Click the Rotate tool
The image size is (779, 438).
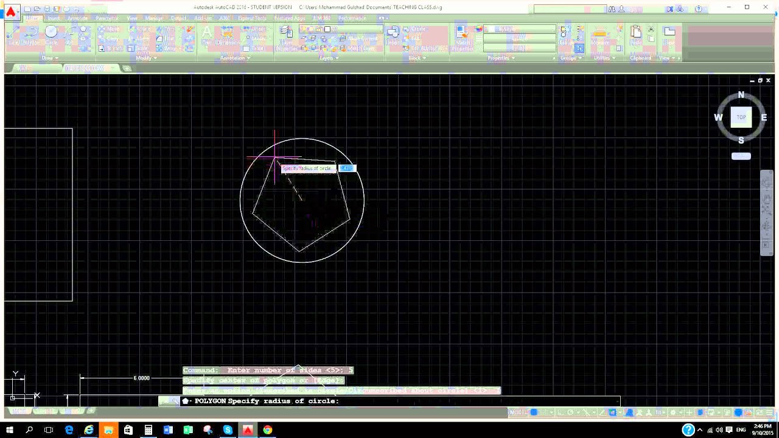tap(140, 29)
